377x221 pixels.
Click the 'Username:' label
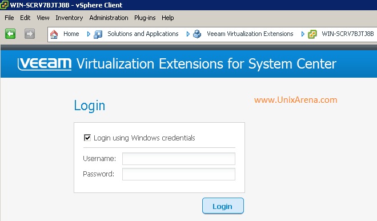pyautogui.click(x=99, y=159)
